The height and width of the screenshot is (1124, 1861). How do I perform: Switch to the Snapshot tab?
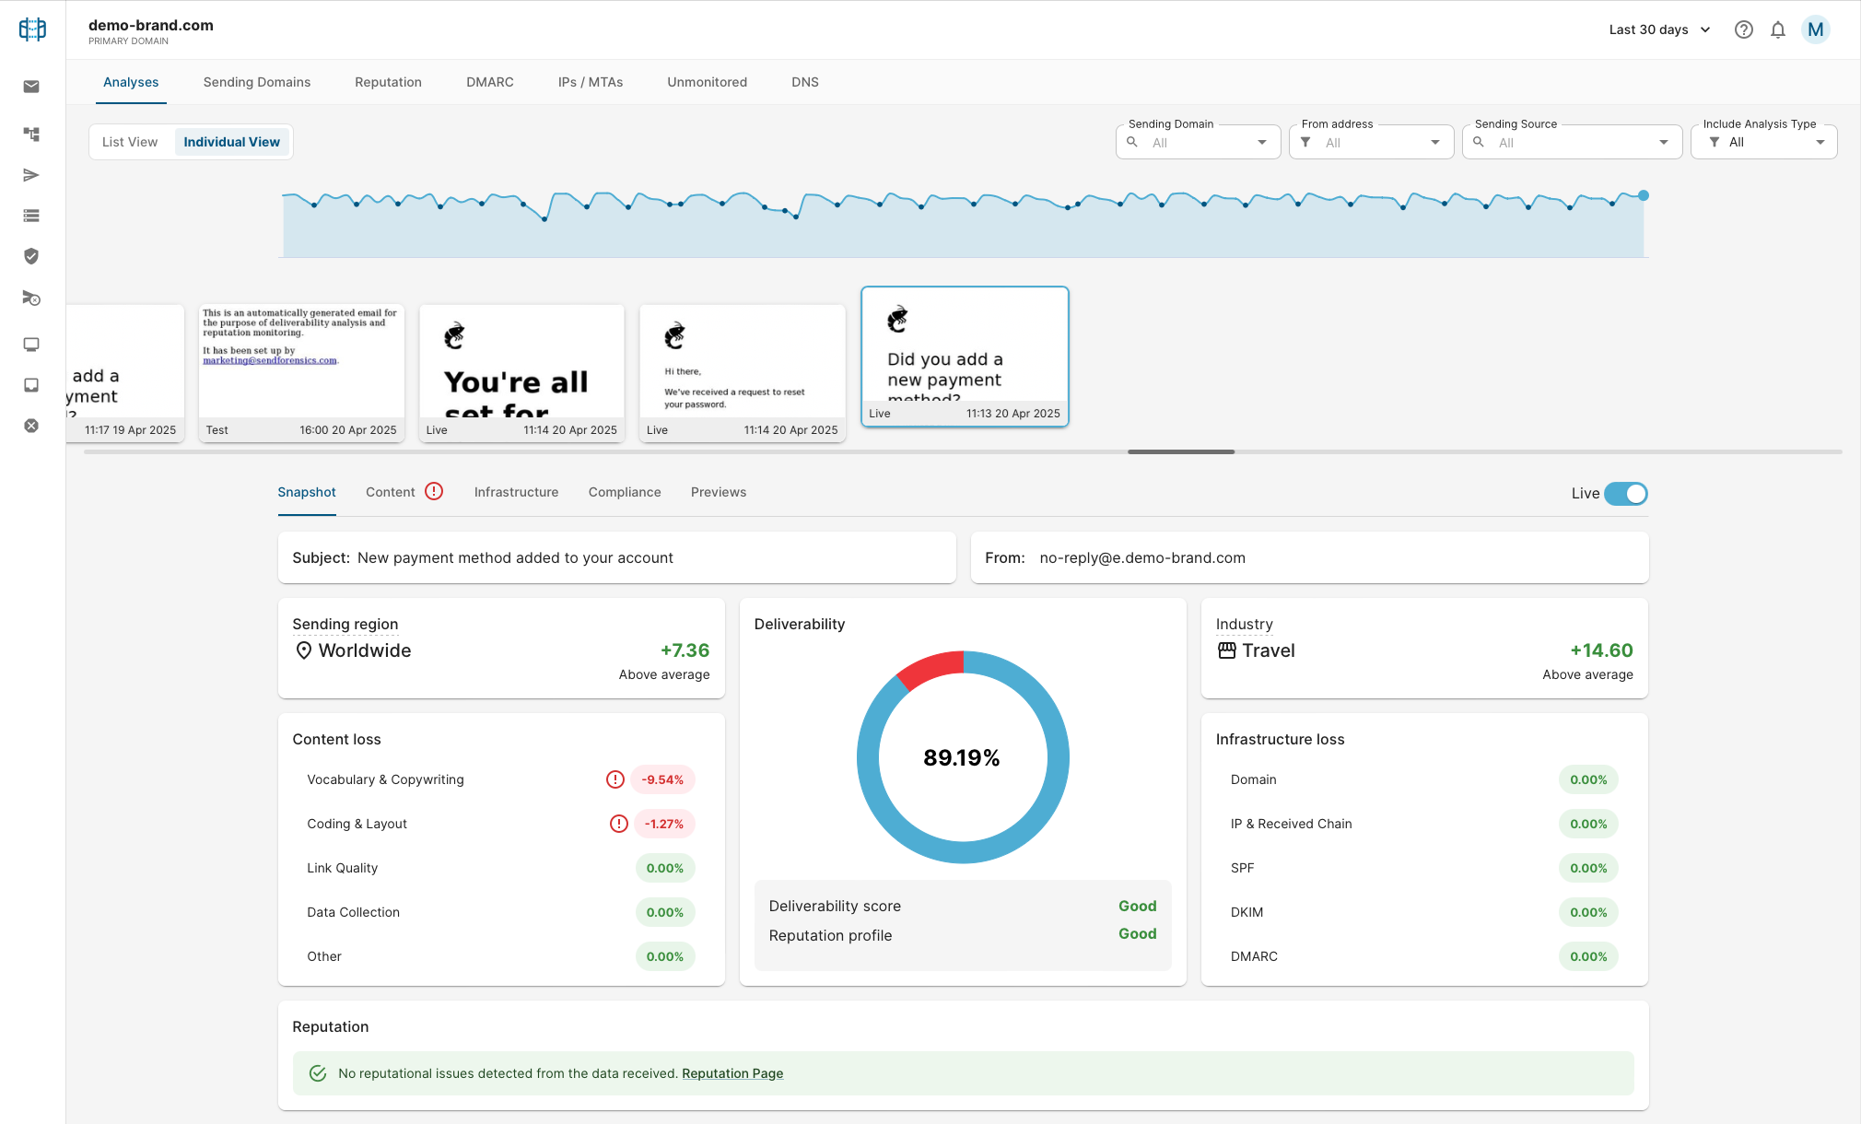[307, 492]
